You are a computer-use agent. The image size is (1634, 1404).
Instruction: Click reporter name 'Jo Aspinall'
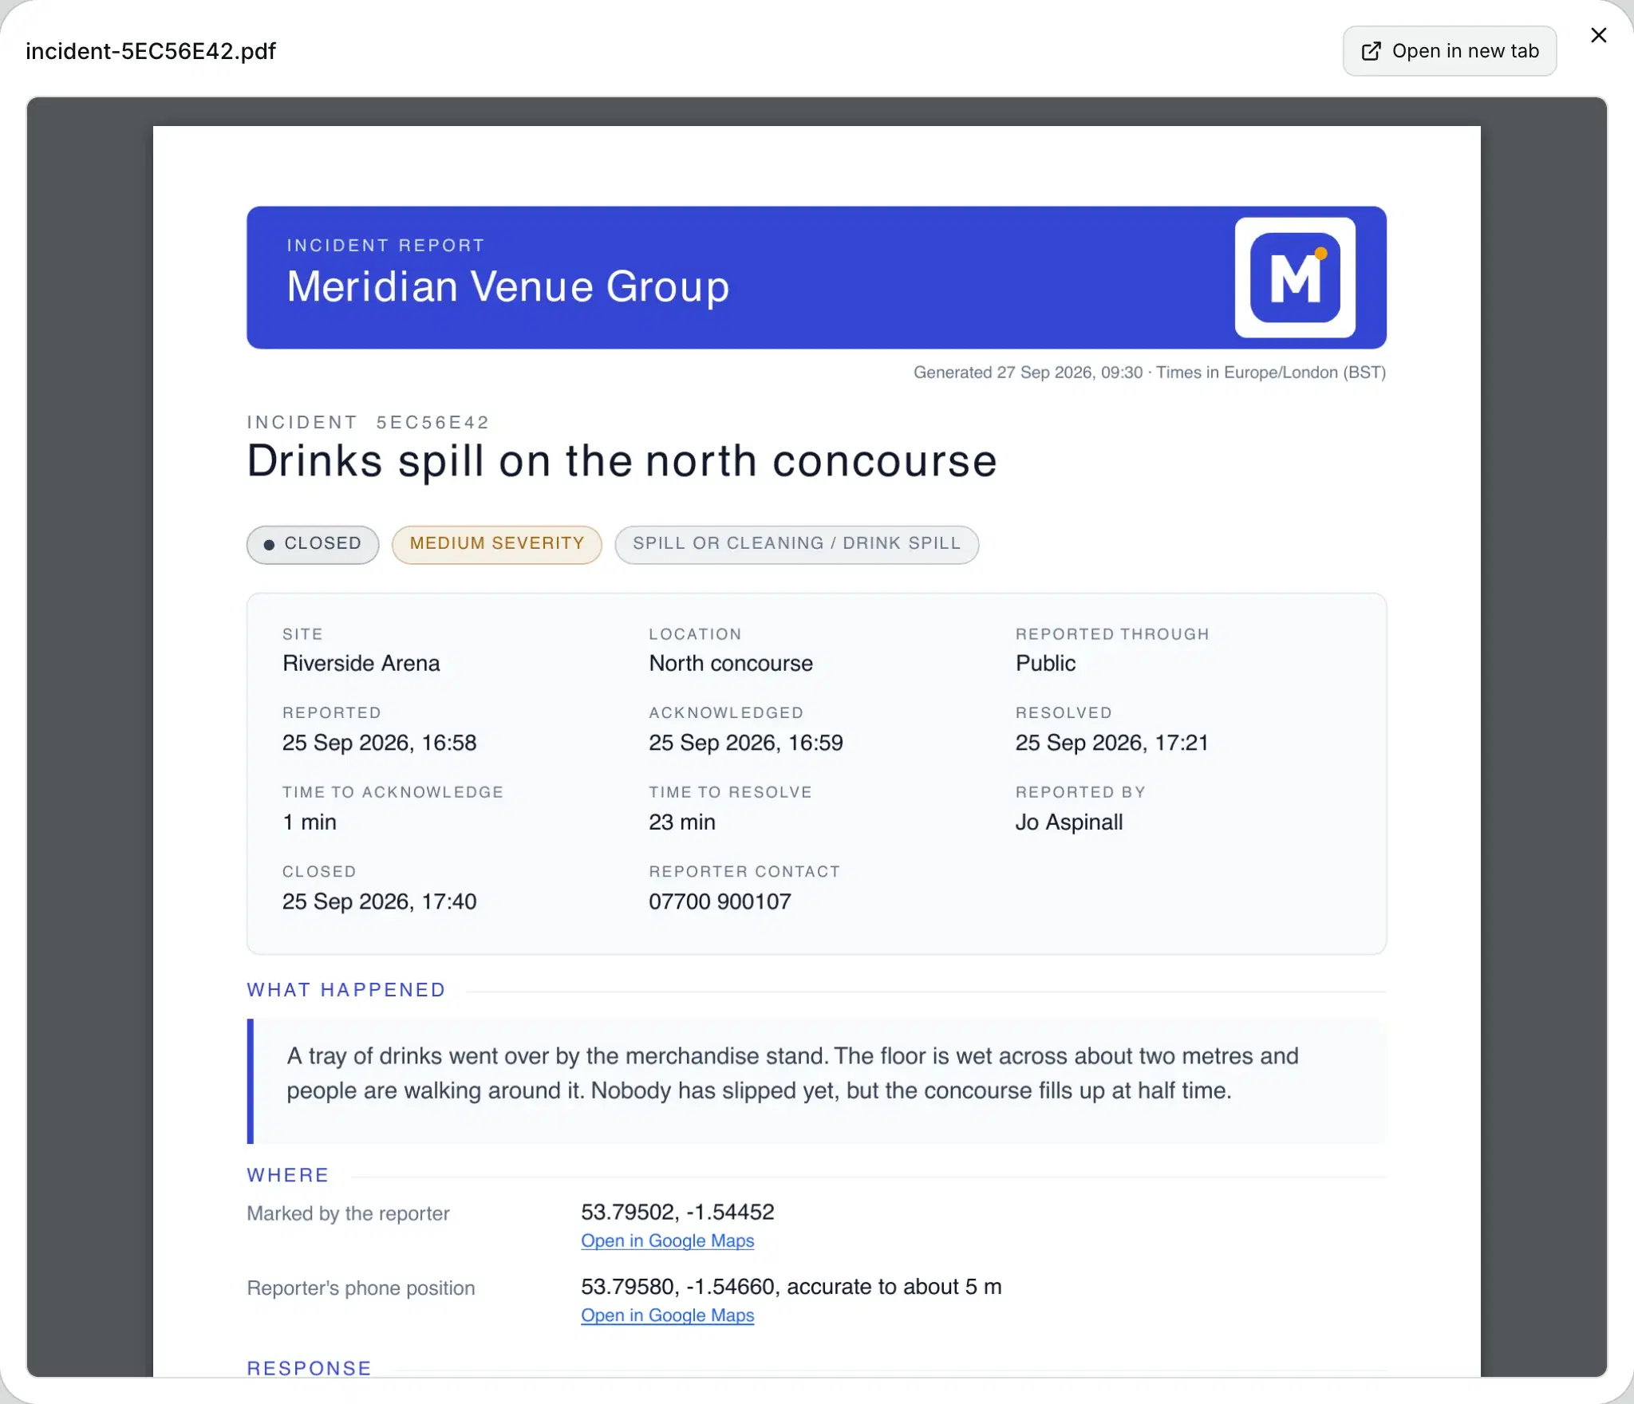point(1069,822)
